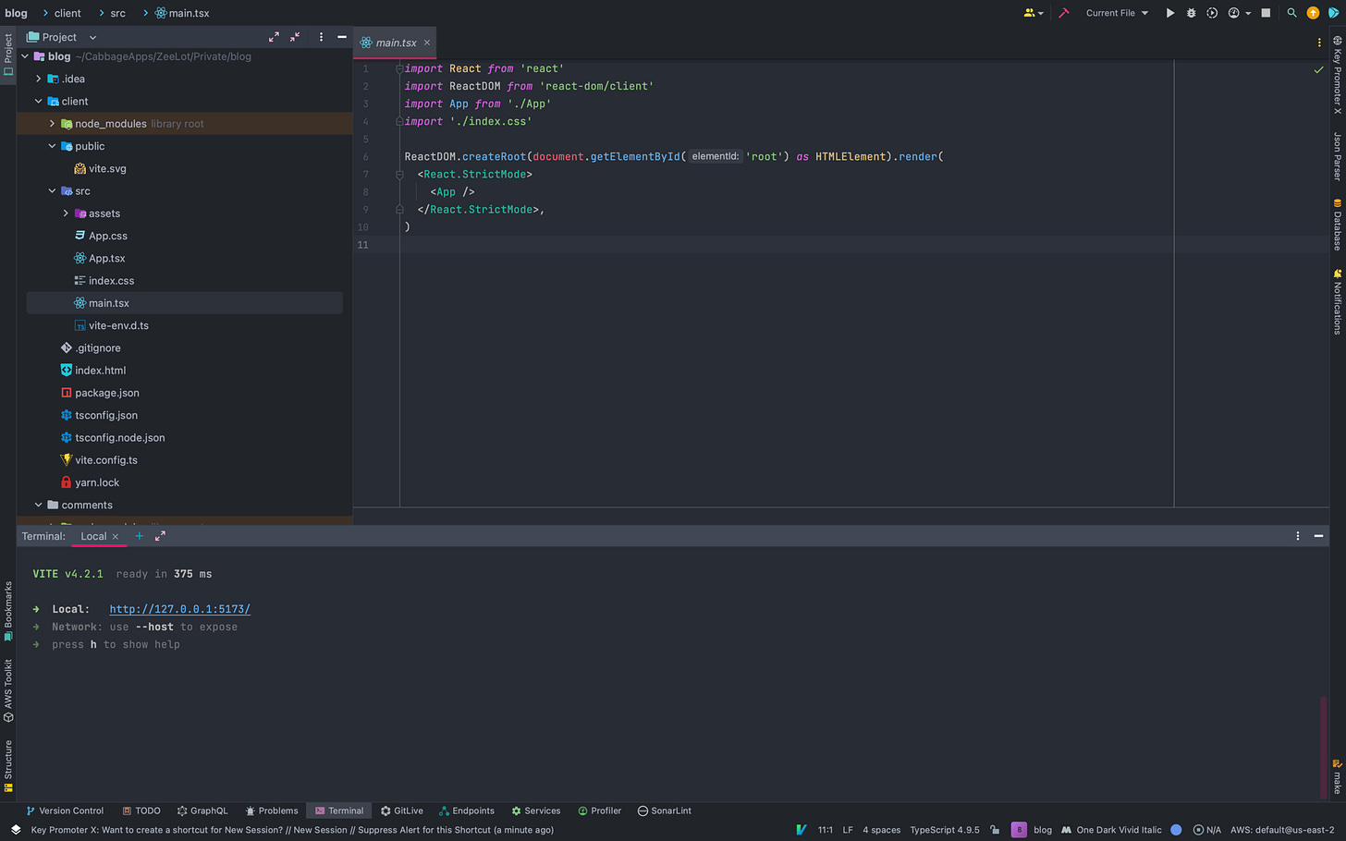This screenshot has width=1346, height=841.
Task: Toggle the fold marker on the React.StrictMode line
Action: pos(399,175)
